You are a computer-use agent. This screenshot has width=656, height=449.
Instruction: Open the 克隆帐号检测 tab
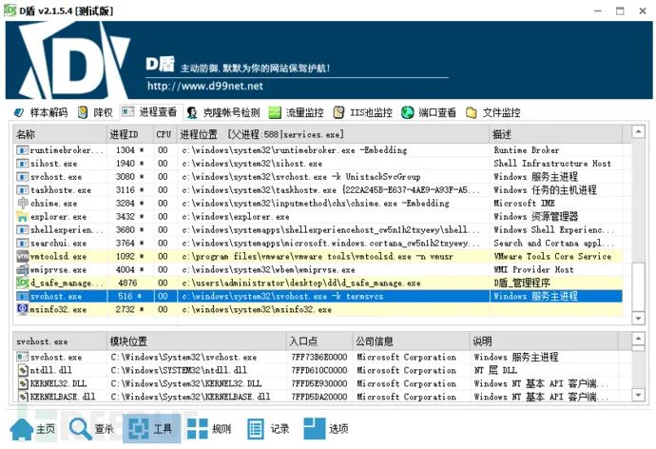pos(223,112)
